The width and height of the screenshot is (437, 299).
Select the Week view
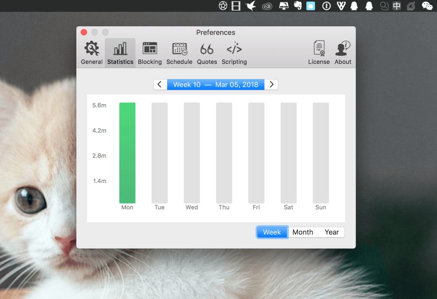click(x=272, y=232)
